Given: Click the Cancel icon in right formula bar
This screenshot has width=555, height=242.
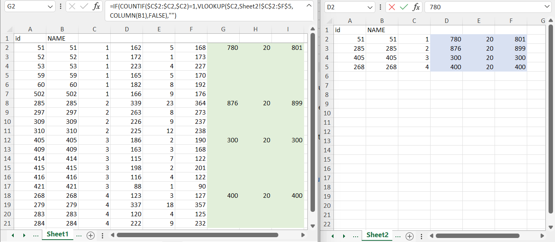Looking at the screenshot, I should point(392,7).
